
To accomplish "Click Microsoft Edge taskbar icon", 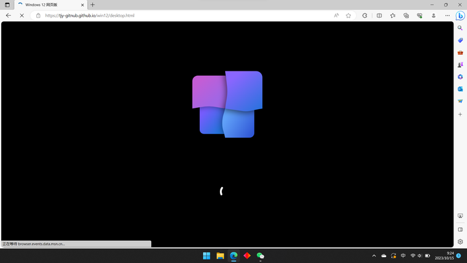I will pos(233,256).
